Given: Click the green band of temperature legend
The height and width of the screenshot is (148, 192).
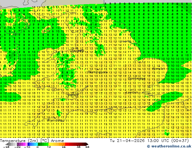Looking at the screenshot, I should coord(43,144).
